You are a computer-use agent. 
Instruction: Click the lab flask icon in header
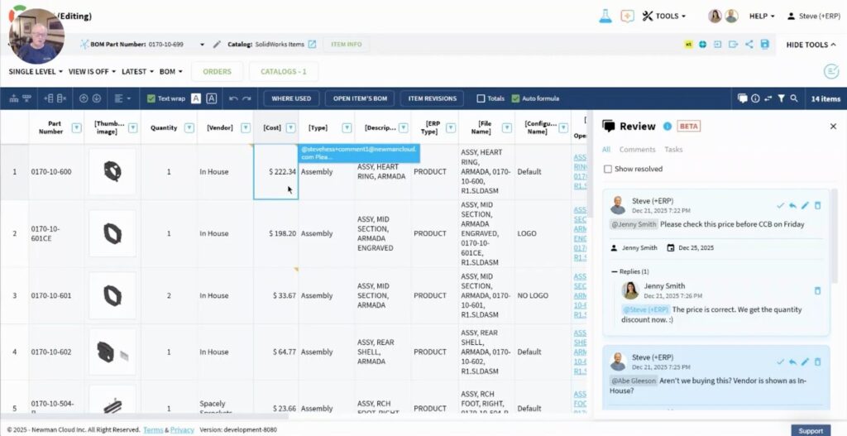pos(605,16)
